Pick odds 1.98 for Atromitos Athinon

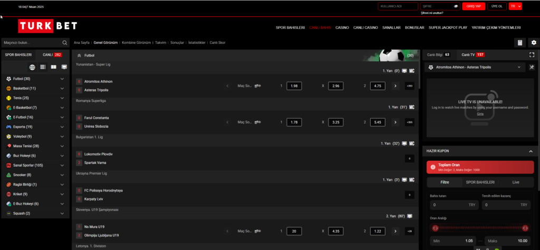(x=294, y=86)
